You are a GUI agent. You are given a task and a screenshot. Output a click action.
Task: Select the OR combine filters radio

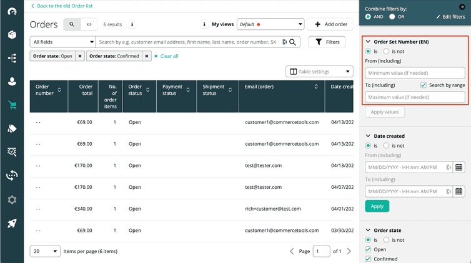coord(393,17)
